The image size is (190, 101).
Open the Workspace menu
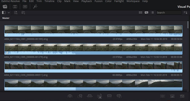pyautogui.click(x=133, y=1)
